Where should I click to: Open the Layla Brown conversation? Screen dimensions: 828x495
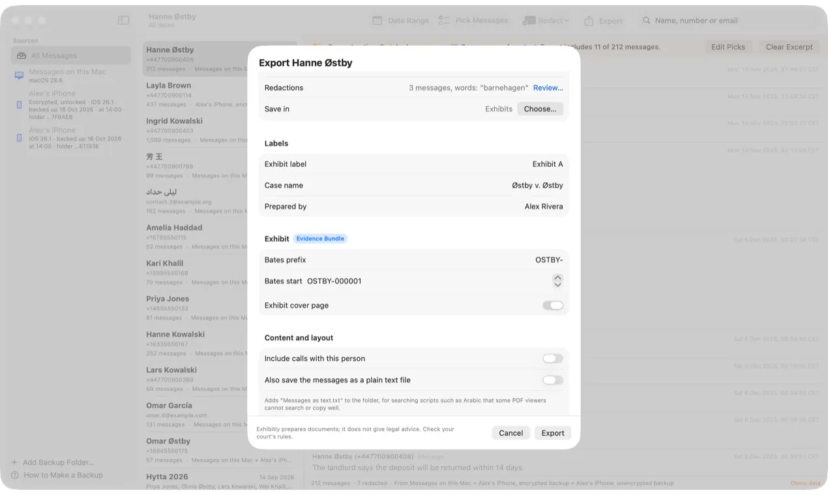tap(196, 94)
